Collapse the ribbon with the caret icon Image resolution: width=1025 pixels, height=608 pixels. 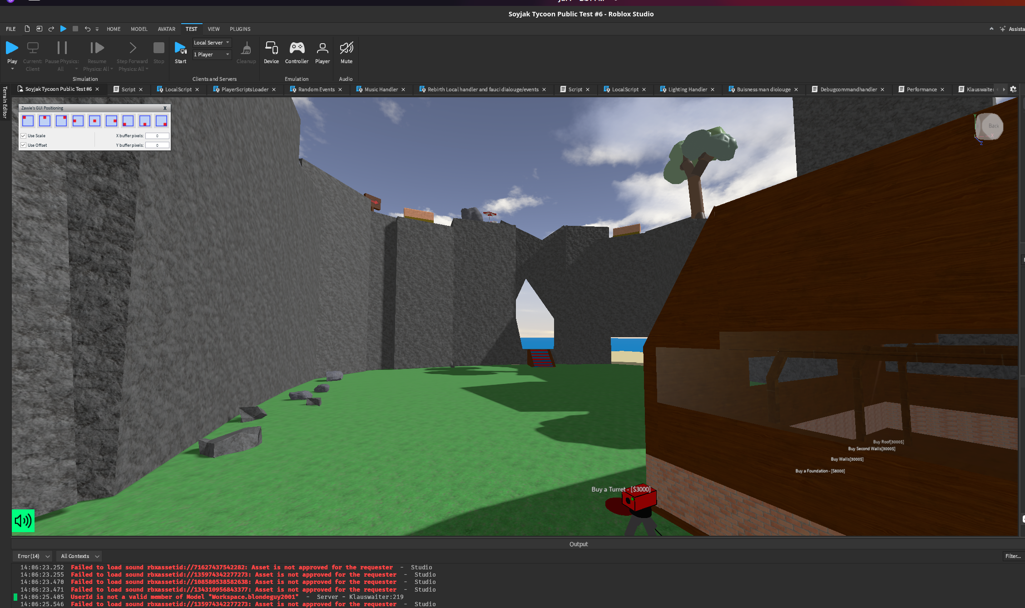tap(991, 29)
